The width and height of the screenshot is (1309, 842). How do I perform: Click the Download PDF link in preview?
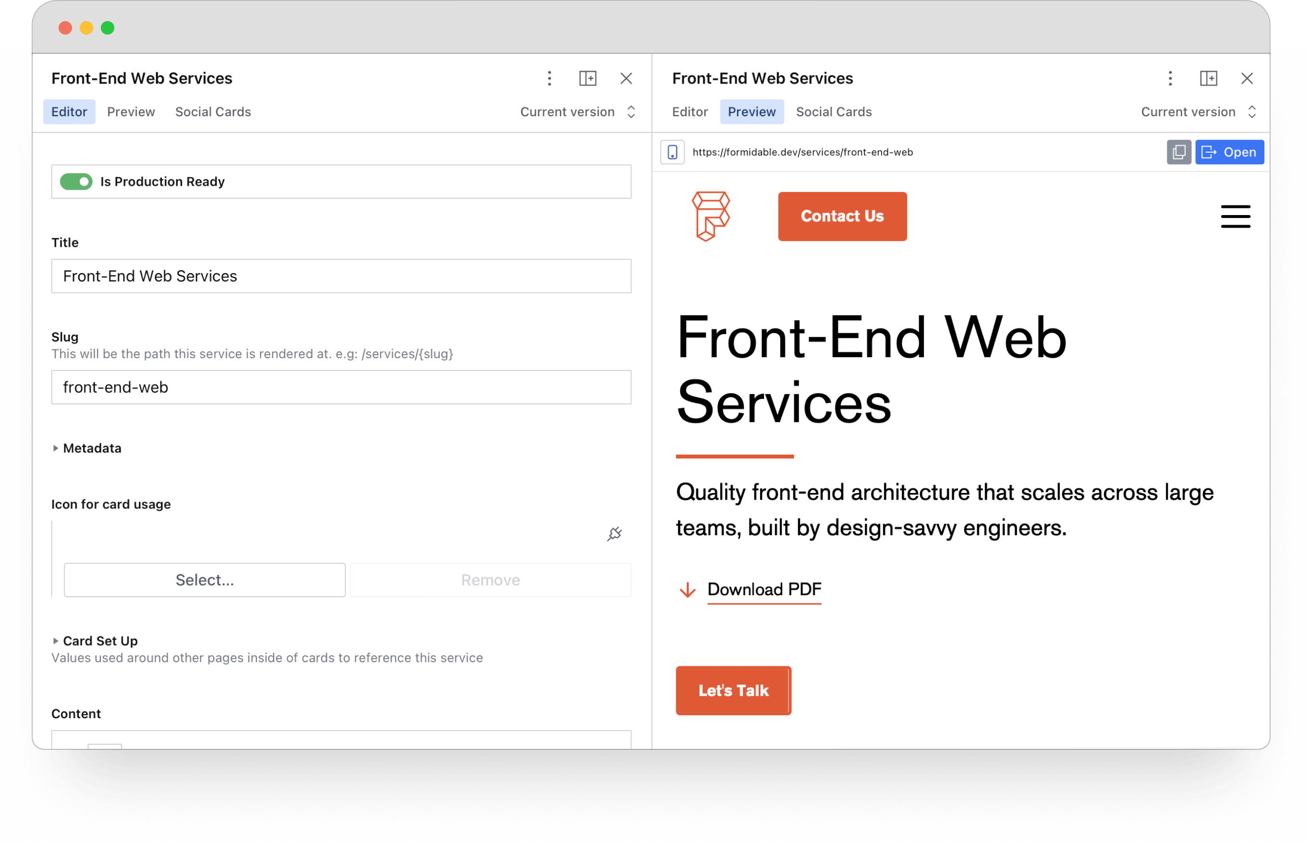point(764,589)
